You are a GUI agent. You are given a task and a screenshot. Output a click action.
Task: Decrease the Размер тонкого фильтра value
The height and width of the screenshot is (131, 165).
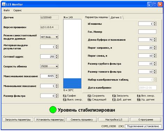pyautogui.click(x=155, y=72)
